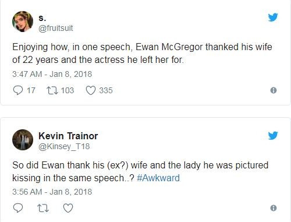
Task: Open the @Kinsey_T18 handle
Action: pos(64,146)
